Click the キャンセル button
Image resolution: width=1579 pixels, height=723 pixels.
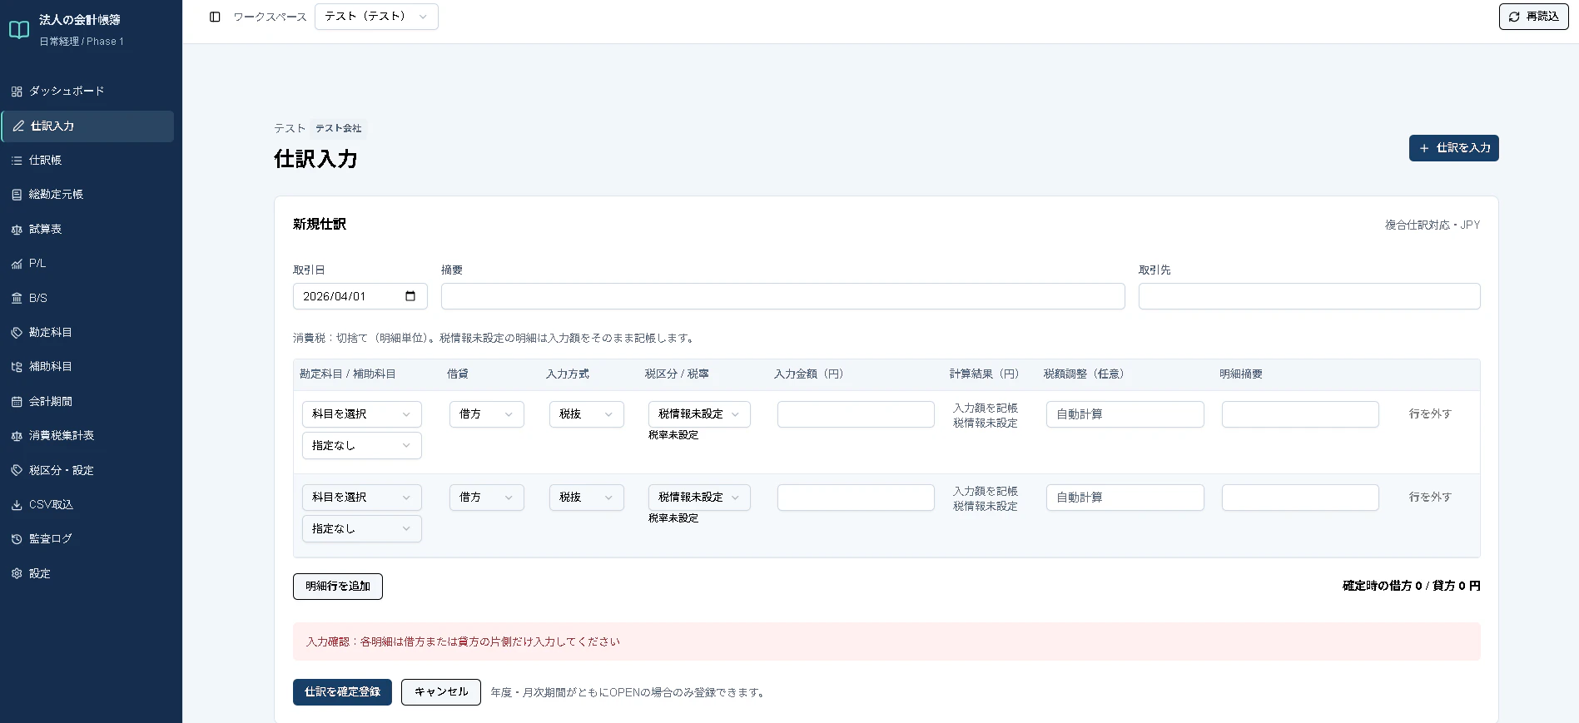click(x=441, y=692)
